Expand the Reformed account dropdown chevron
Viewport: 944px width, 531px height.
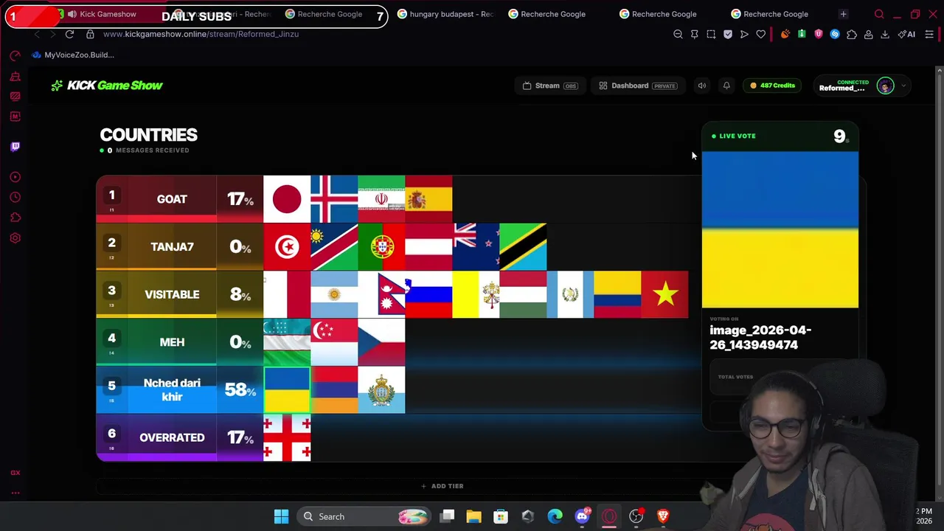(903, 86)
